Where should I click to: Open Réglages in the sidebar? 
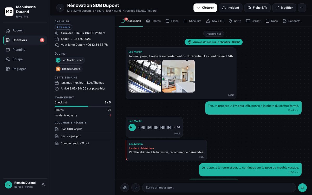(x=25, y=69)
